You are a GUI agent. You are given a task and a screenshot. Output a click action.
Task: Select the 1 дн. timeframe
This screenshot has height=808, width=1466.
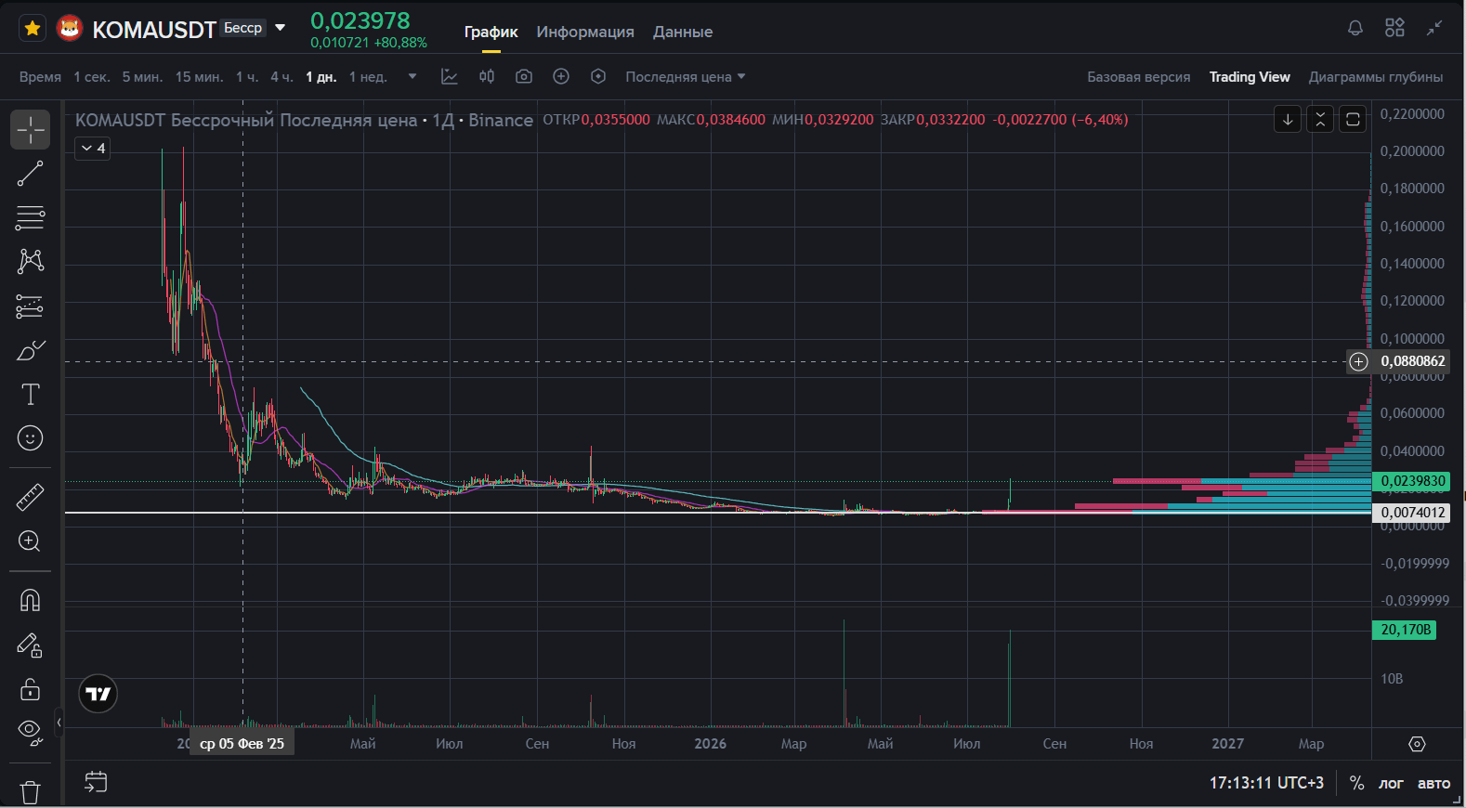321,77
